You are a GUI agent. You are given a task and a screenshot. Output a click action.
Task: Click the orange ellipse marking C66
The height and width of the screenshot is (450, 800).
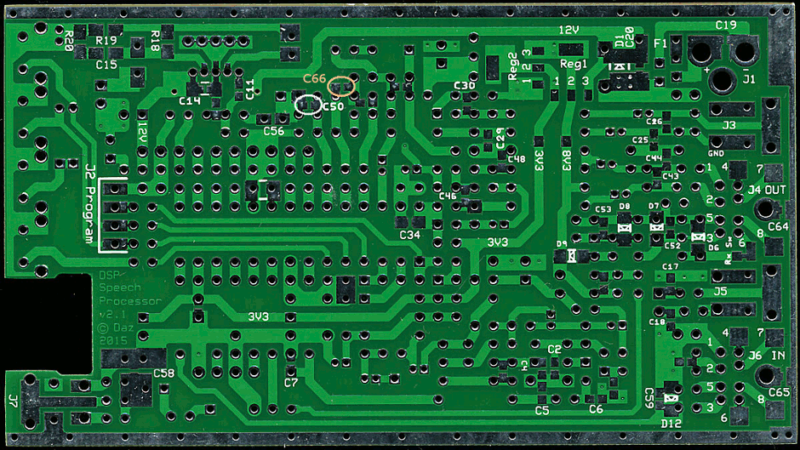click(x=341, y=86)
